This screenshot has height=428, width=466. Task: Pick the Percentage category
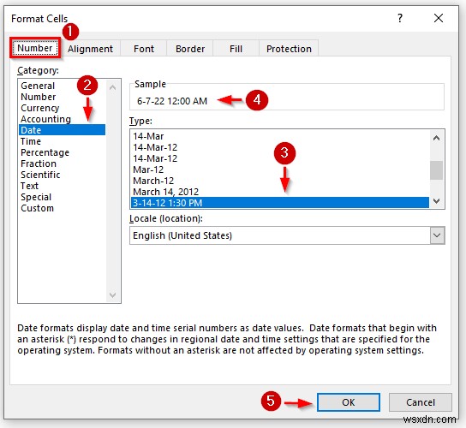(x=62, y=152)
